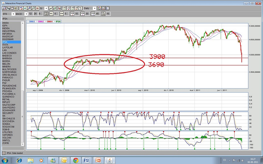The image size is (263, 164).
Task: Click the SMA1 legend label
Action: pyautogui.click(x=50, y=21)
